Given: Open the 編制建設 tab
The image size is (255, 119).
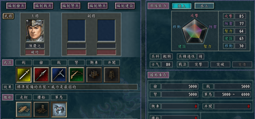Looking at the screenshot, I should [x=125, y=6].
